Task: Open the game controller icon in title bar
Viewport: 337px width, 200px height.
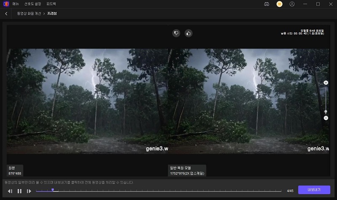Action: [266, 4]
